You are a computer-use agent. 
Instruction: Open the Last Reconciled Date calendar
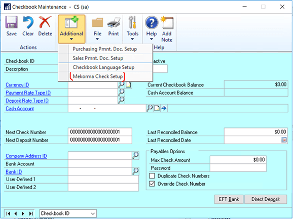click(x=284, y=140)
